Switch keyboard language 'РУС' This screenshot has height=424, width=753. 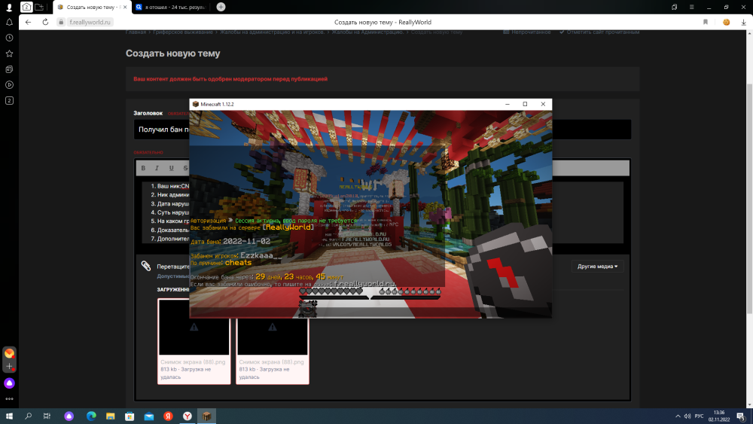point(700,416)
